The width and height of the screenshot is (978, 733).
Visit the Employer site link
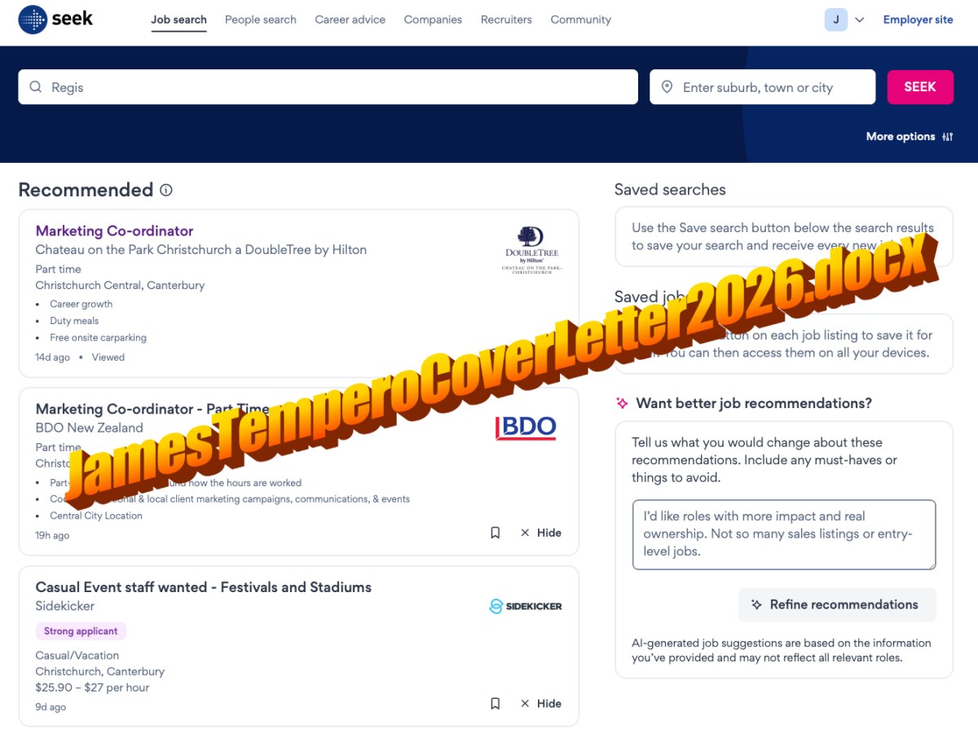pyautogui.click(x=918, y=20)
